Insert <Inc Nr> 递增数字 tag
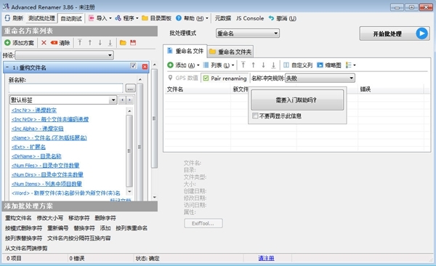 click(34, 110)
